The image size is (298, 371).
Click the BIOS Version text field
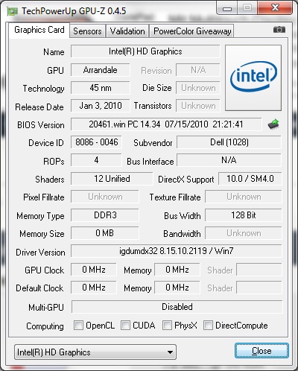[x=166, y=124]
